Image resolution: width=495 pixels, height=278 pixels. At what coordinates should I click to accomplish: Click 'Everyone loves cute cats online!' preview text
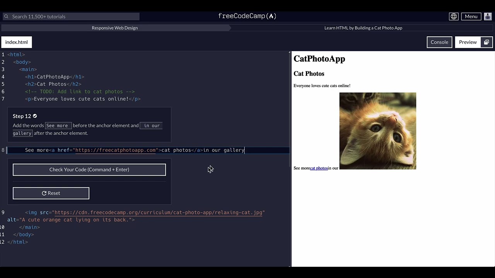point(322,86)
